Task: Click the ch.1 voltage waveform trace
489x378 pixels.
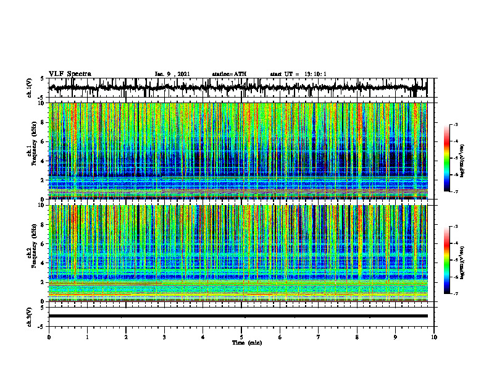Action: (238, 88)
